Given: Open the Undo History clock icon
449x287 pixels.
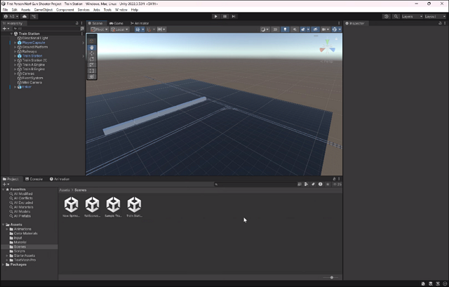Looking at the screenshot, I should click(x=387, y=16).
